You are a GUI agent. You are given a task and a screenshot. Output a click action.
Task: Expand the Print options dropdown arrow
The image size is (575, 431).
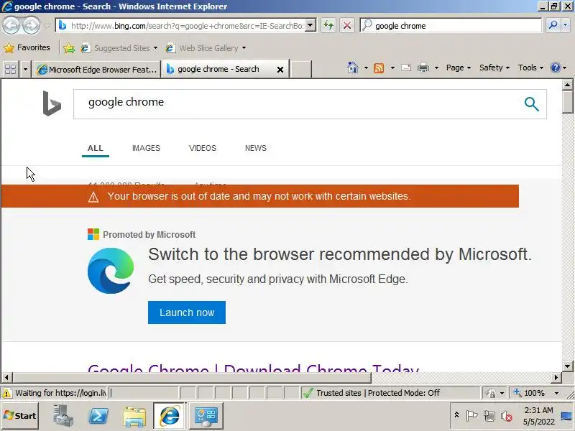436,68
